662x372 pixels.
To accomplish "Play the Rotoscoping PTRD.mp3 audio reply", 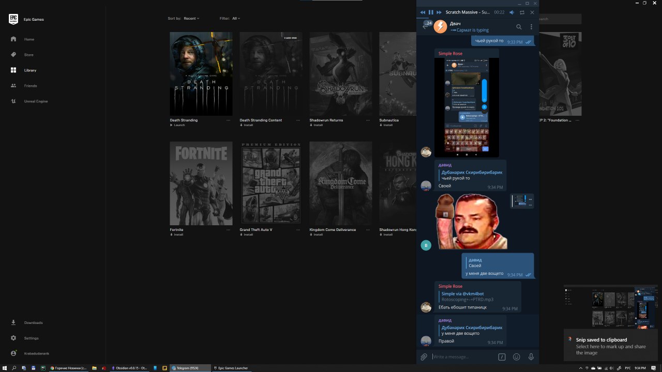I will [x=467, y=299].
